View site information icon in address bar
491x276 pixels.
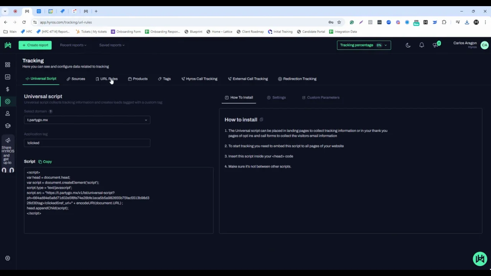tap(35, 22)
